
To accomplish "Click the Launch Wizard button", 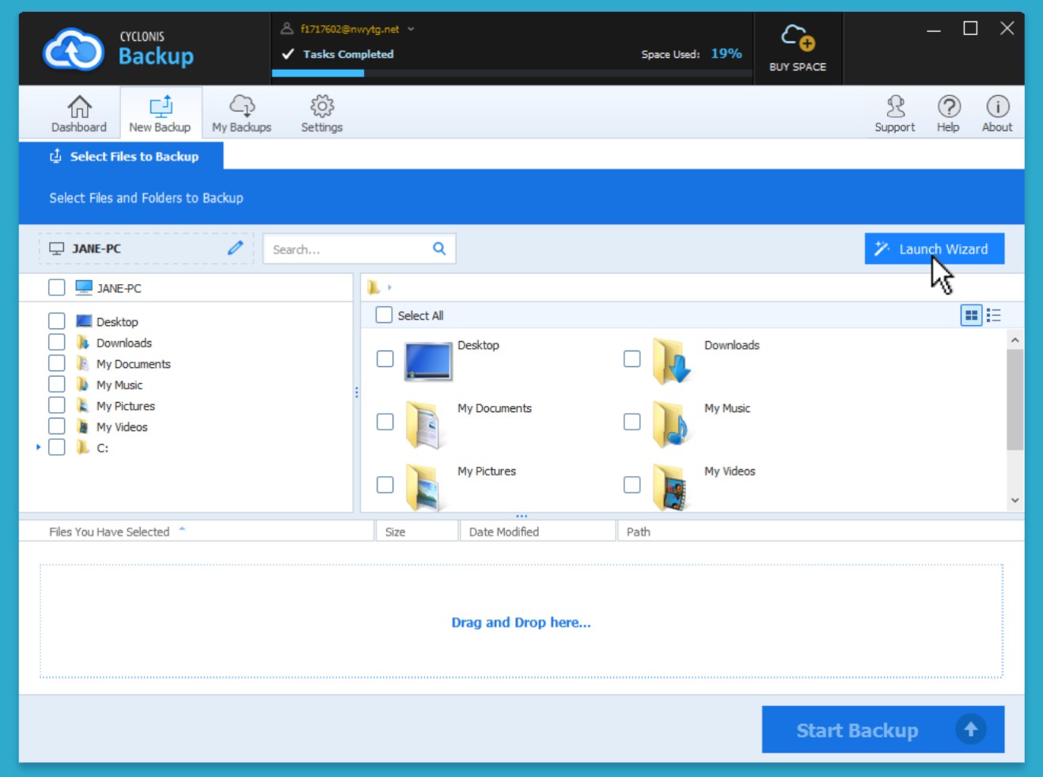I will 934,249.
